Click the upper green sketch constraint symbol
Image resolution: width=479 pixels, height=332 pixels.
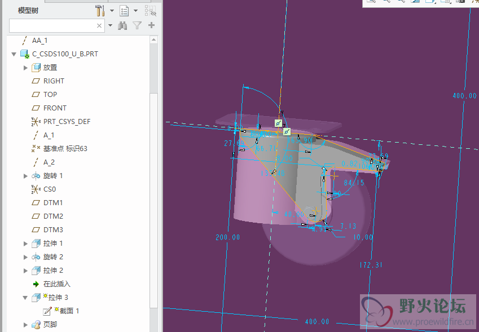click(x=278, y=123)
